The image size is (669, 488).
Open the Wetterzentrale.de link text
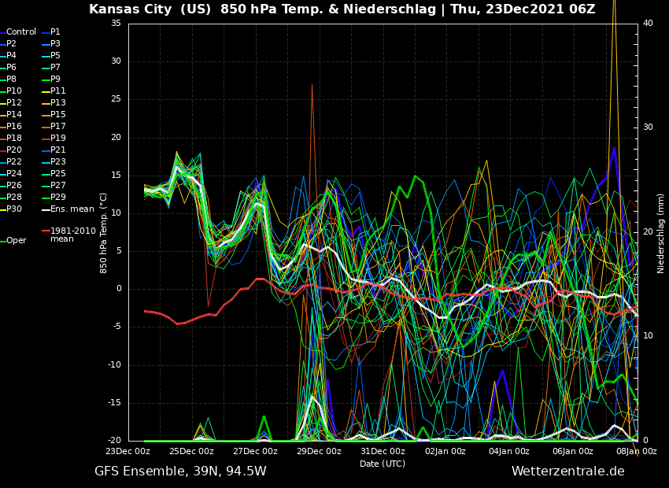coord(567,471)
